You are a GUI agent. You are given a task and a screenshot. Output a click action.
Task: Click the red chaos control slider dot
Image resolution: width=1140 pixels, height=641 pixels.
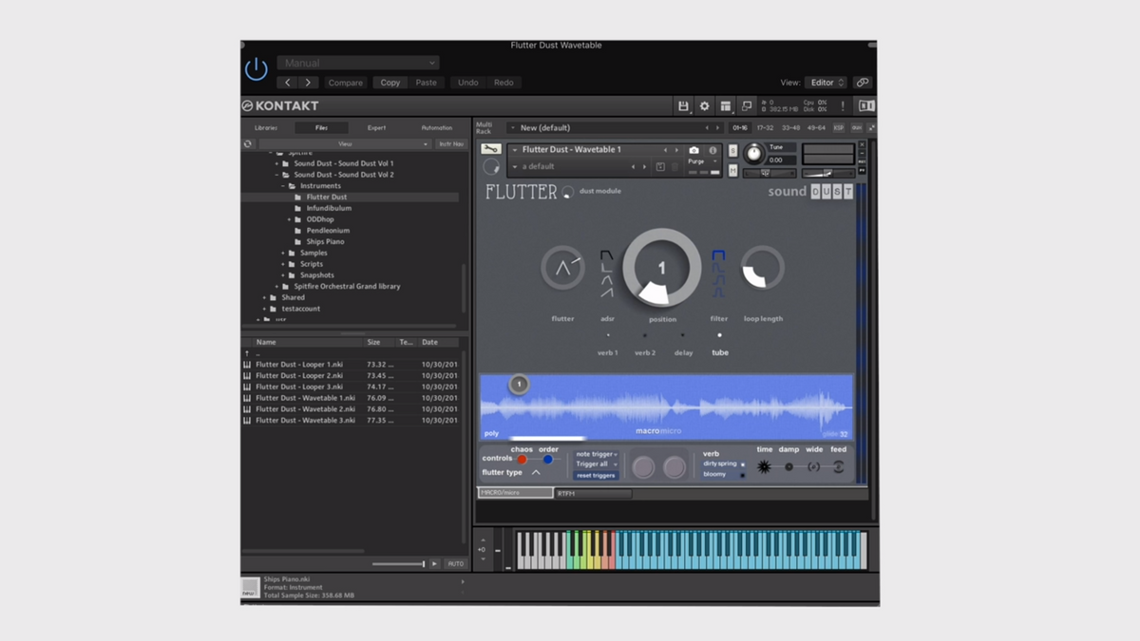coord(522,460)
